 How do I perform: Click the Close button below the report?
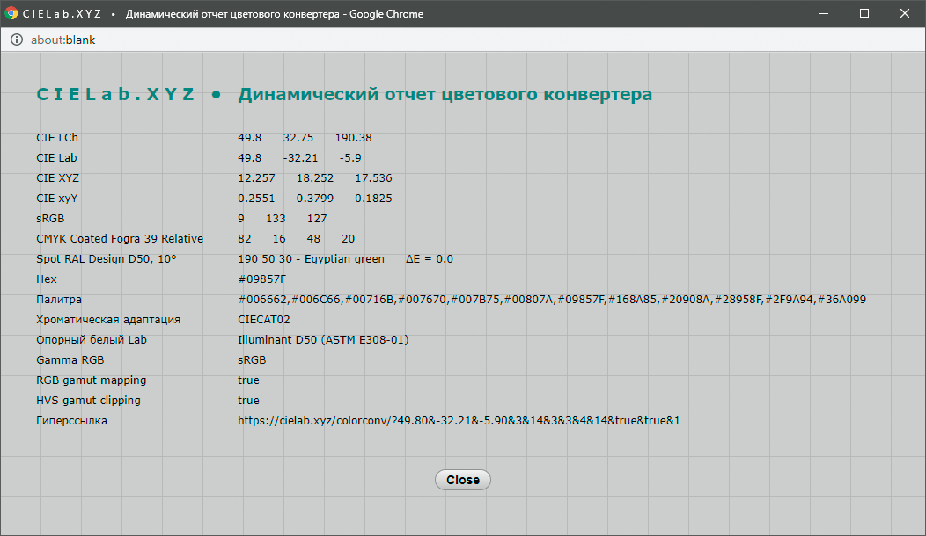pyautogui.click(x=462, y=480)
